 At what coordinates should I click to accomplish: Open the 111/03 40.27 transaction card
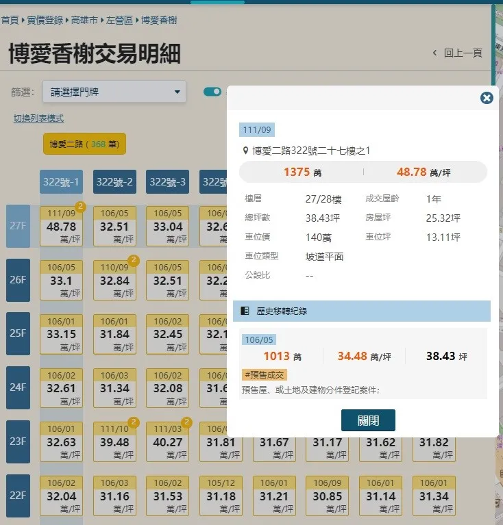pyautogui.click(x=168, y=442)
